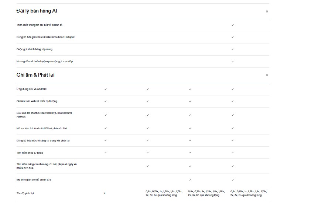The height and width of the screenshot is (203, 328).
Task: Collapse the "Đại lý bán hàng AI" section icon
Action: pyautogui.click(x=267, y=11)
